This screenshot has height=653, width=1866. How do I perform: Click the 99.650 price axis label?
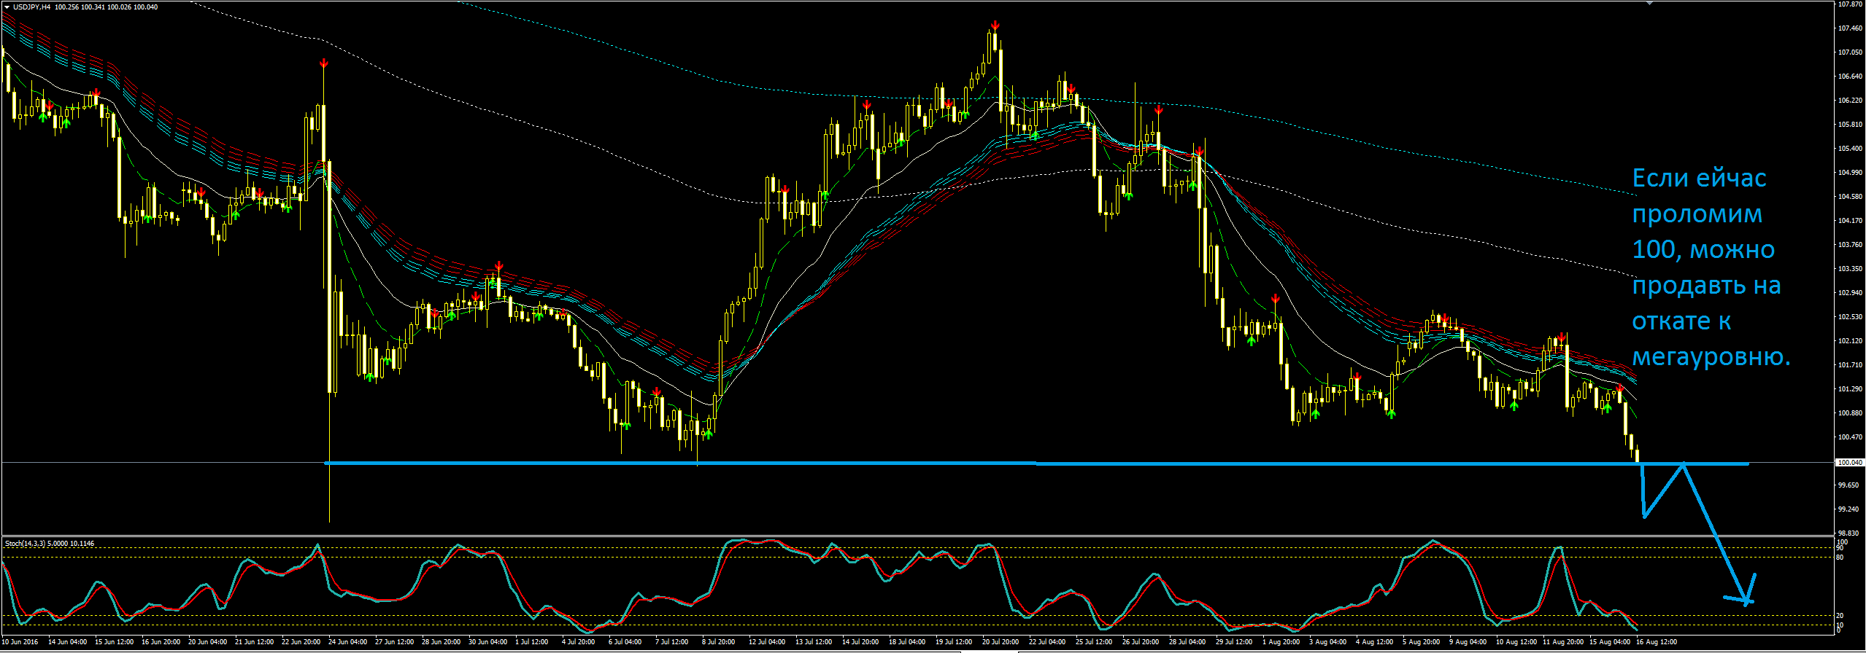tap(1848, 485)
